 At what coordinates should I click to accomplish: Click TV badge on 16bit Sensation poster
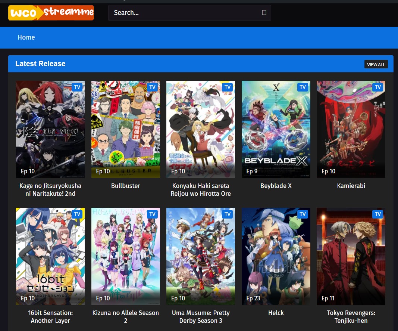[77, 214]
